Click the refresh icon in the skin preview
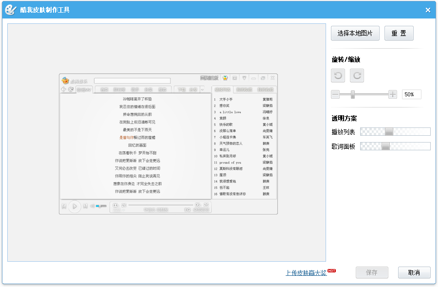 pyautogui.click(x=71, y=90)
